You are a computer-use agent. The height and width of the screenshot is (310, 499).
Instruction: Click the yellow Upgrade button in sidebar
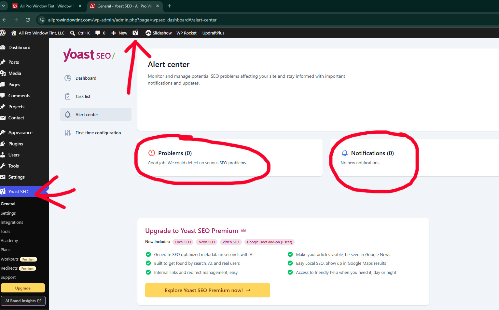click(23, 288)
